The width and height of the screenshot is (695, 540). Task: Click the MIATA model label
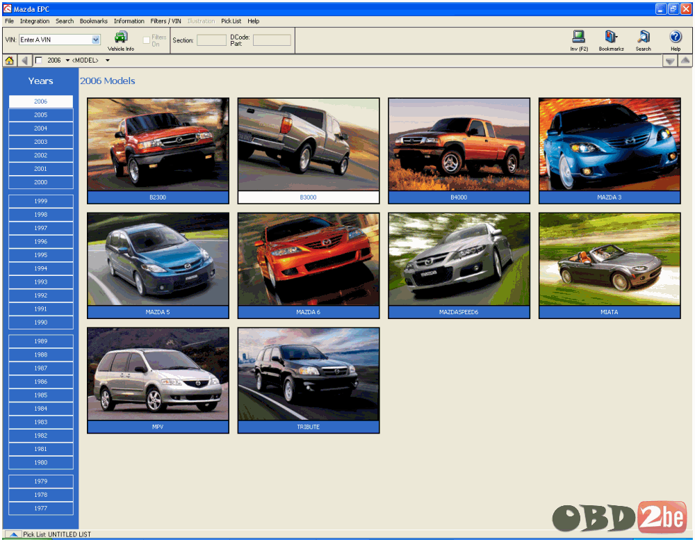click(x=610, y=312)
